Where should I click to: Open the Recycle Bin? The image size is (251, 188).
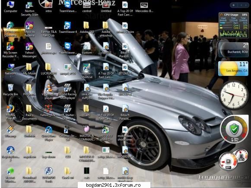pyautogui.click(x=10, y=90)
